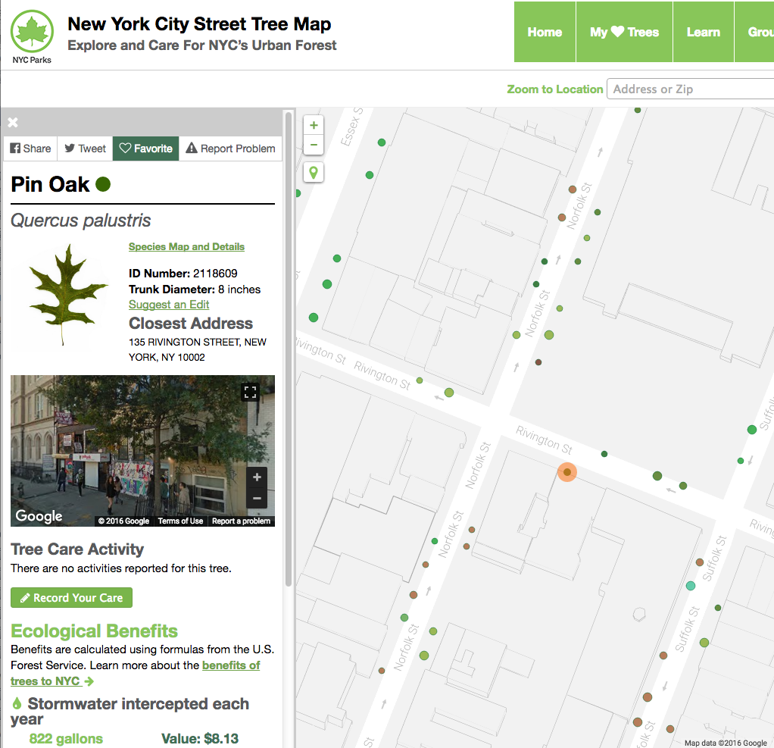Image resolution: width=774 pixels, height=748 pixels.
Task: Focus the Address or Zip field
Action: (x=689, y=89)
